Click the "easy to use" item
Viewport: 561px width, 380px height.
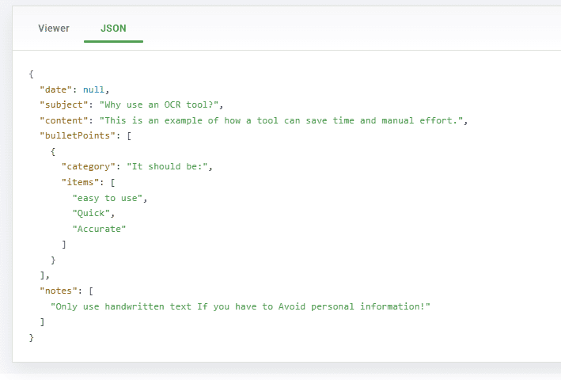[x=109, y=198]
